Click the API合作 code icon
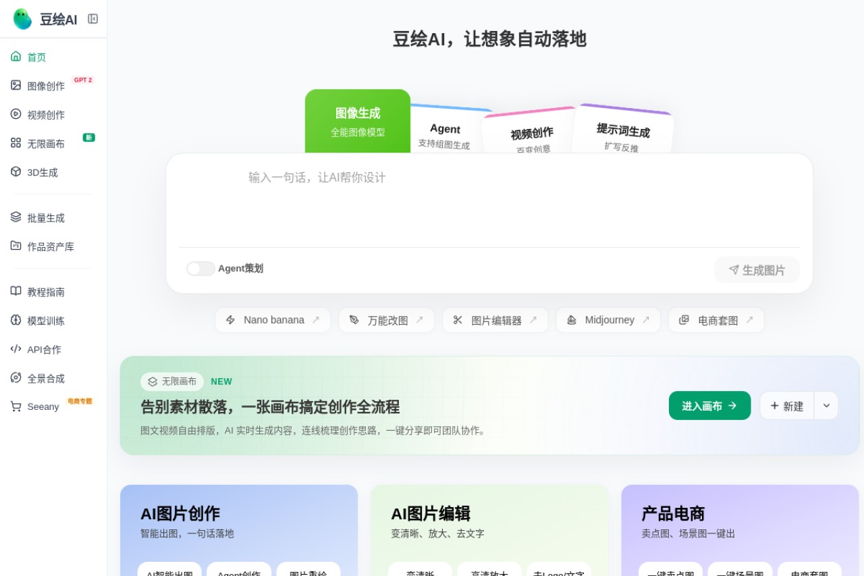 [16, 348]
